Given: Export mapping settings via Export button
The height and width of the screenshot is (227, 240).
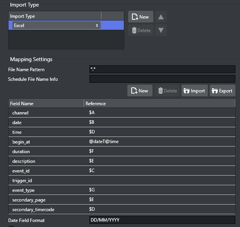Looking at the screenshot, I should (x=222, y=91).
